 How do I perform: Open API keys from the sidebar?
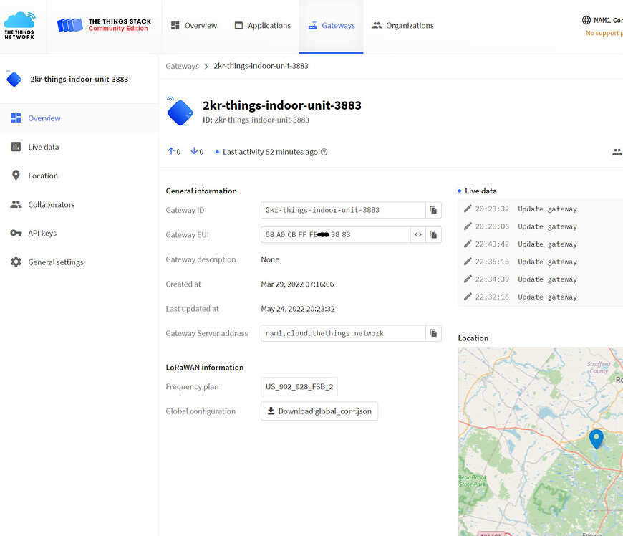tap(43, 233)
